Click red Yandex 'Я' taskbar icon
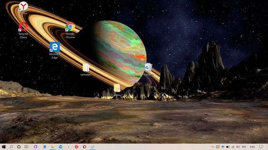 (x=76, y=147)
